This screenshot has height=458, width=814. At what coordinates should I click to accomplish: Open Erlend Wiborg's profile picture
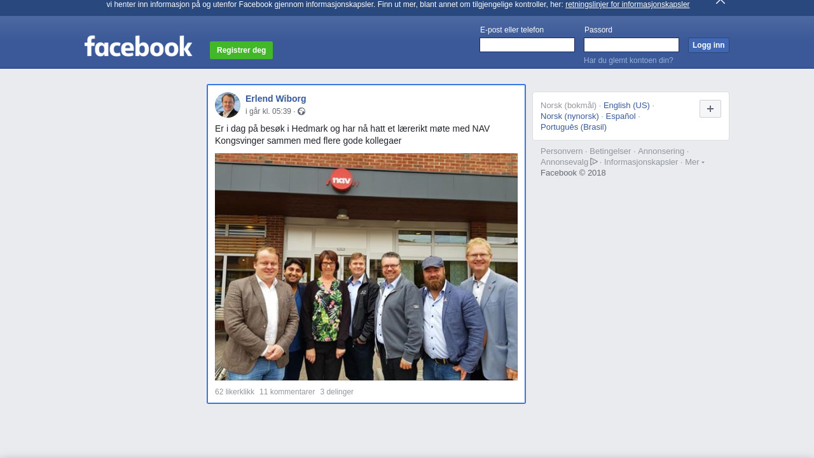(228, 105)
